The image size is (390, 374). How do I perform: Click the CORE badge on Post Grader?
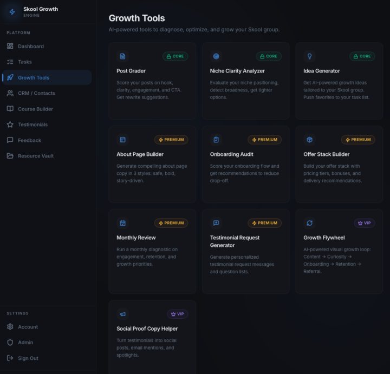pyautogui.click(x=175, y=56)
